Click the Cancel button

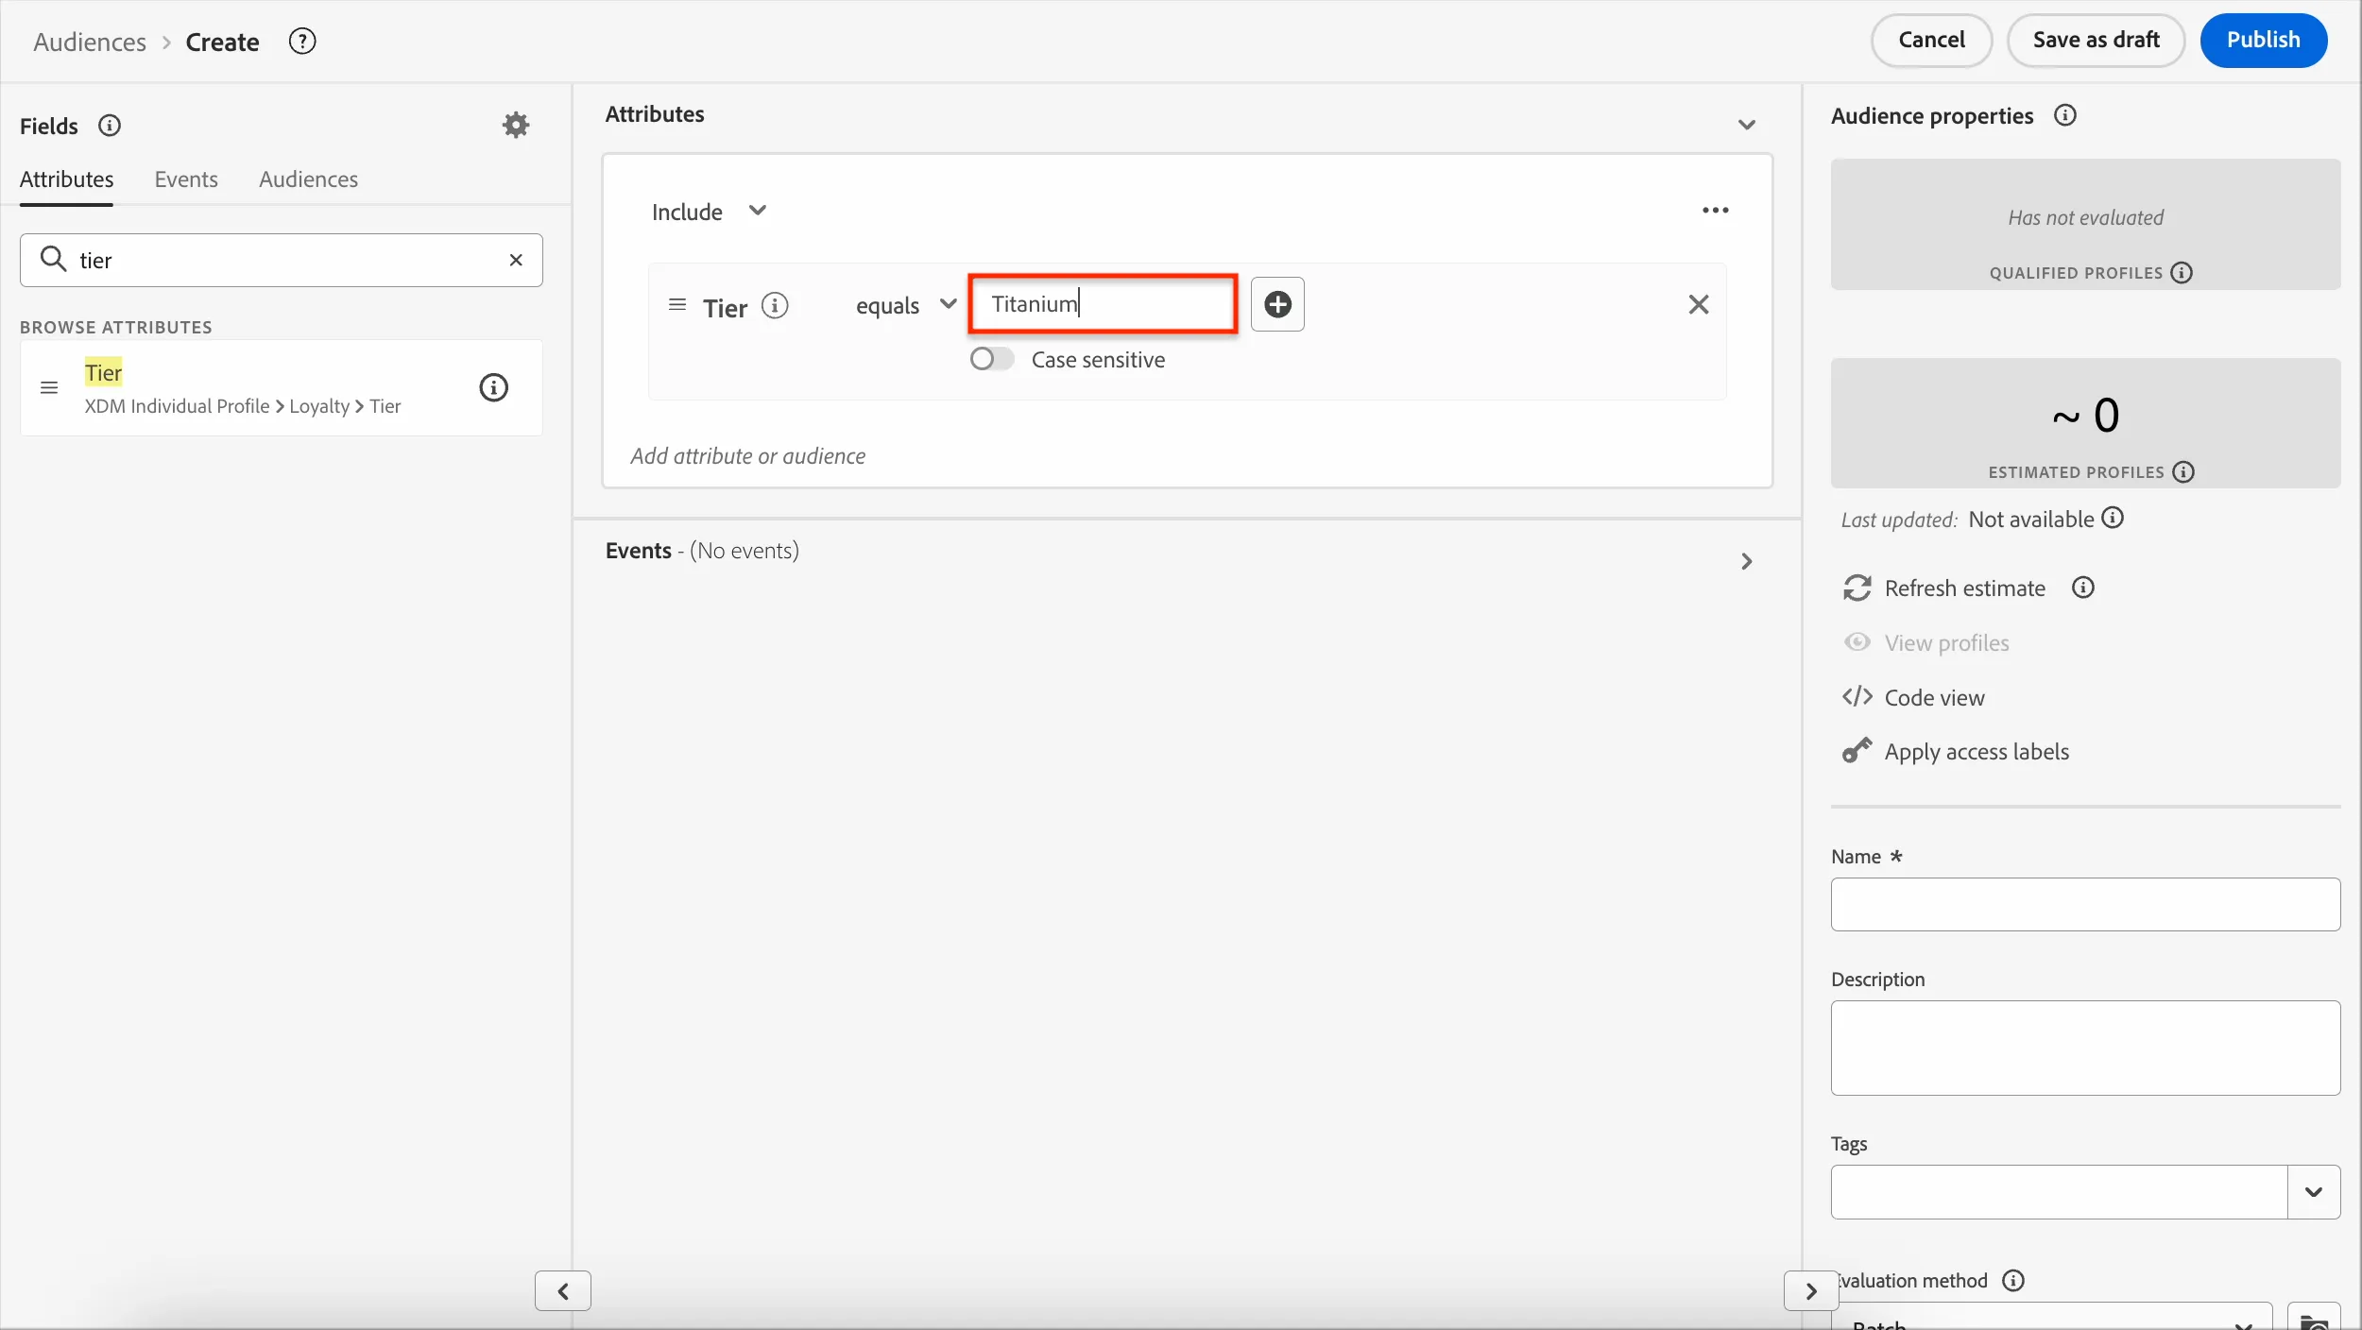[1931, 40]
